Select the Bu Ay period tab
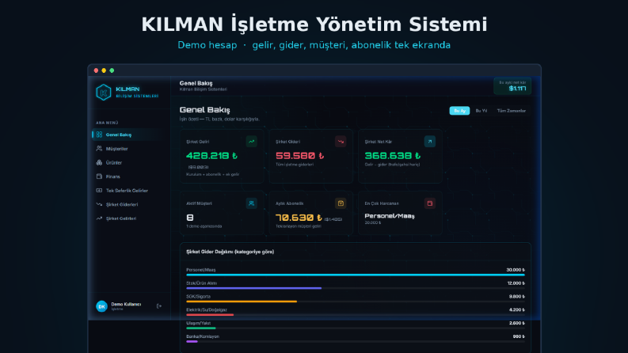 [x=459, y=111]
